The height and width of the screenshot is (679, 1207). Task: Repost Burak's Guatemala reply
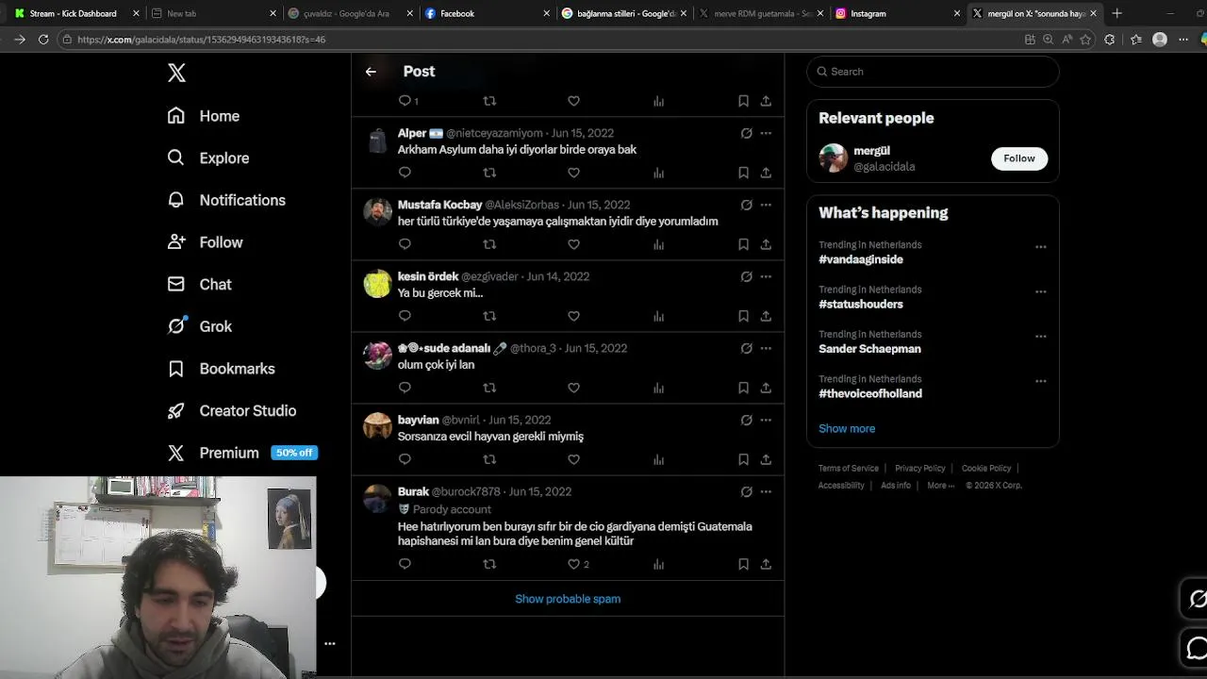[x=489, y=564]
